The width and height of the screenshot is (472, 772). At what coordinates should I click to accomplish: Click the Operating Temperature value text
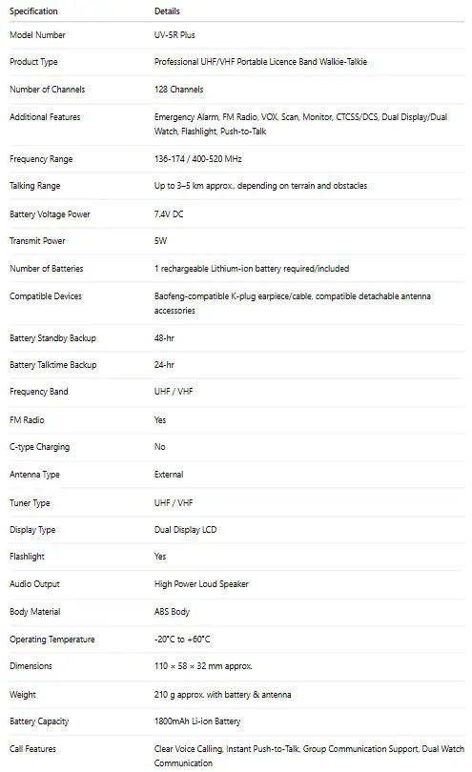[x=182, y=640]
